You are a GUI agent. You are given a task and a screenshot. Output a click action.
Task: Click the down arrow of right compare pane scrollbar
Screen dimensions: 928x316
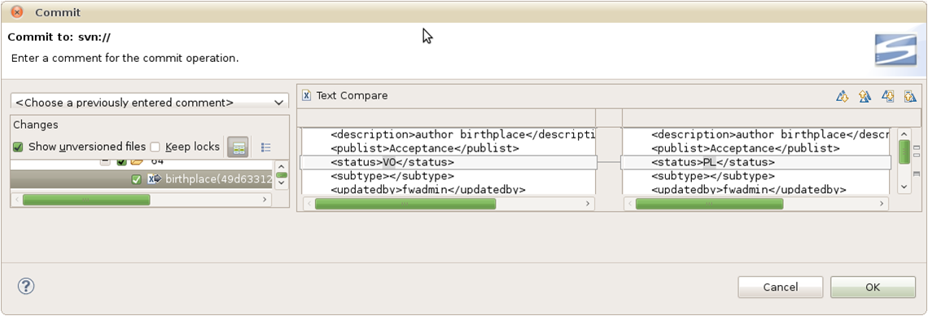[x=904, y=187]
